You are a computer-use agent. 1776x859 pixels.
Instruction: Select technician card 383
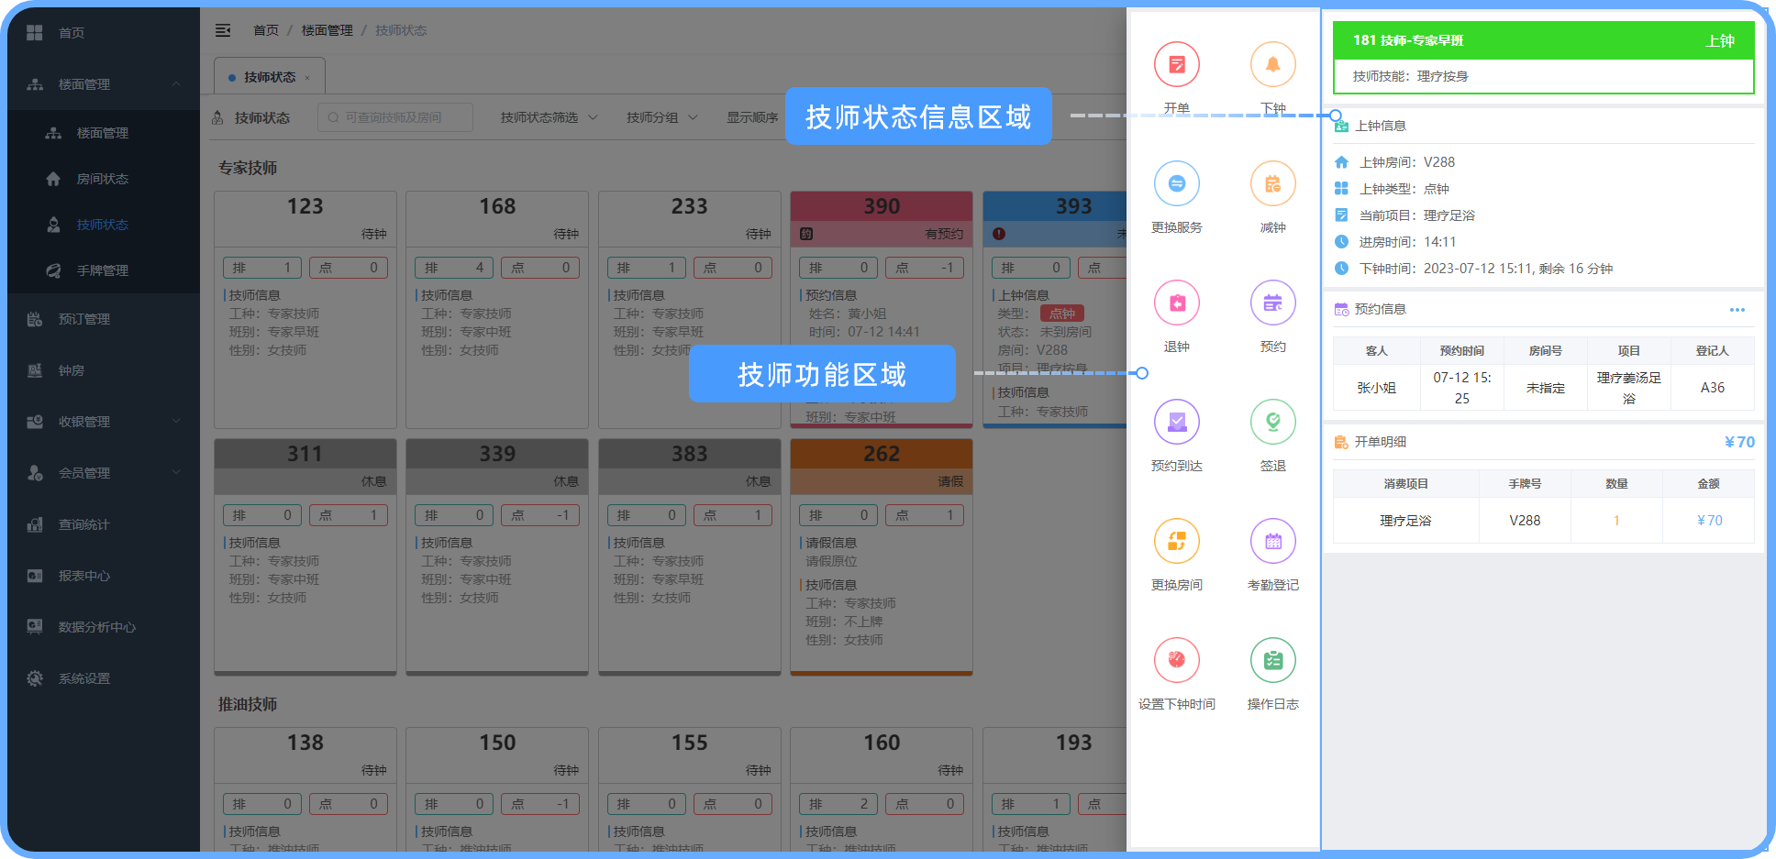point(690,556)
